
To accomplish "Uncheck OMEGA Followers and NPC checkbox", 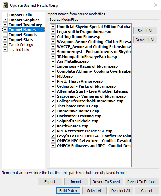I will (53, 146).
